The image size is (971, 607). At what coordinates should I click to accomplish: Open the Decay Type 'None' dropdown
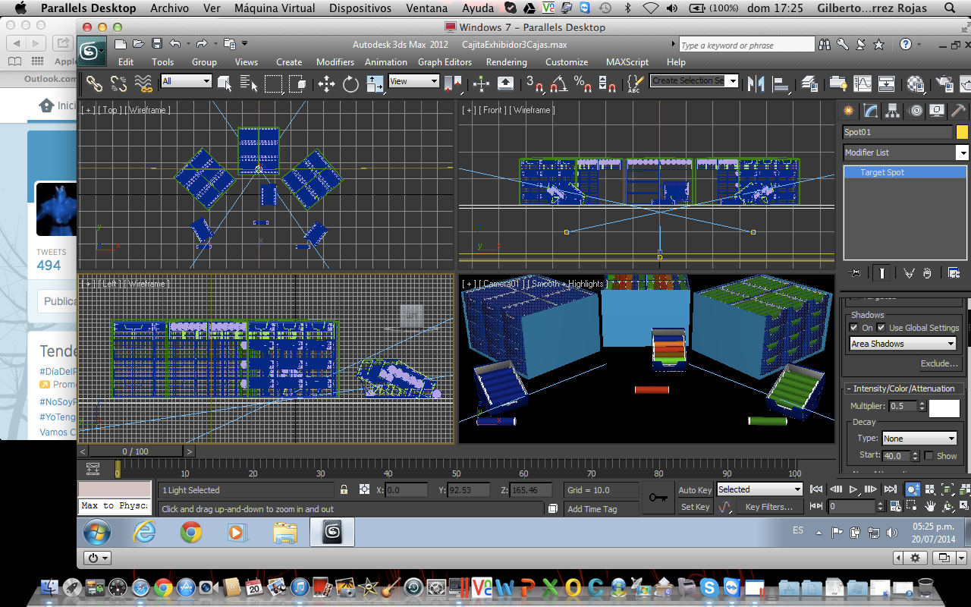[919, 438]
